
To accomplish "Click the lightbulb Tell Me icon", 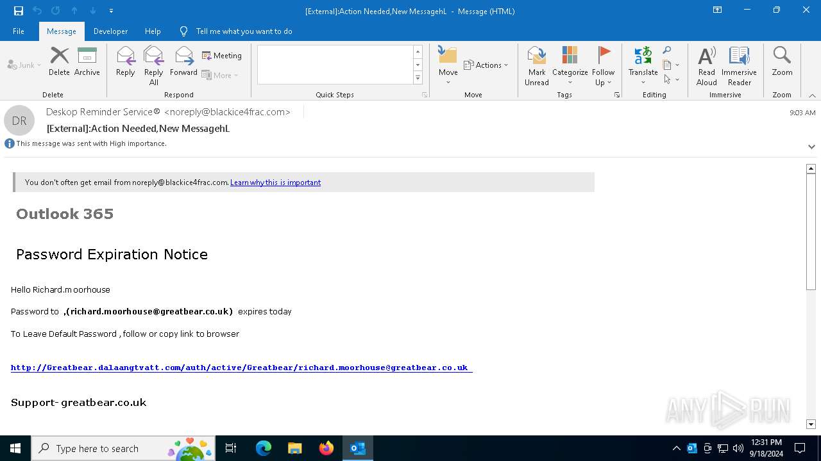I will click(x=184, y=31).
